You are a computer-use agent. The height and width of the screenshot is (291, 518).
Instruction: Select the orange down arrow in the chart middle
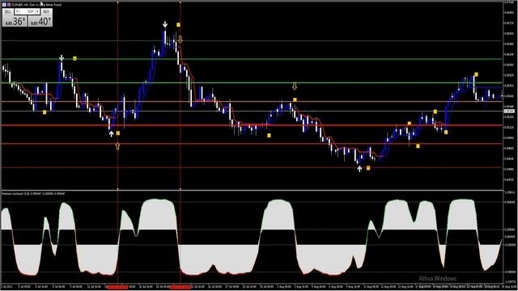pos(295,86)
